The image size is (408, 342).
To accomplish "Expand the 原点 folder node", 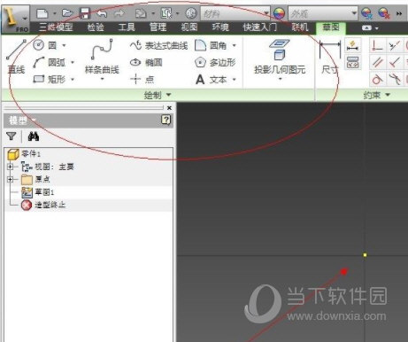I will click(x=11, y=179).
